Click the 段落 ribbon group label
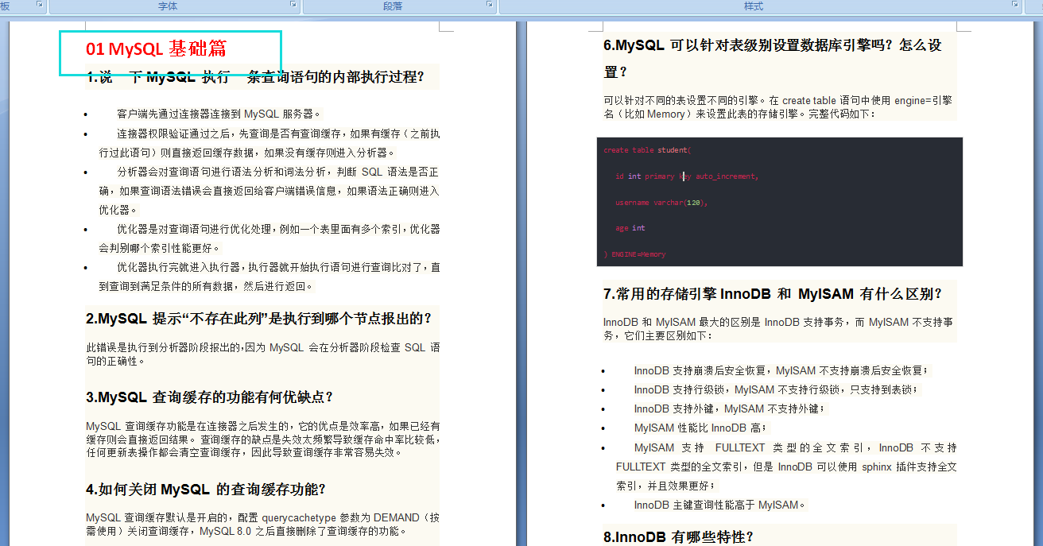The width and height of the screenshot is (1043, 546). (x=393, y=6)
